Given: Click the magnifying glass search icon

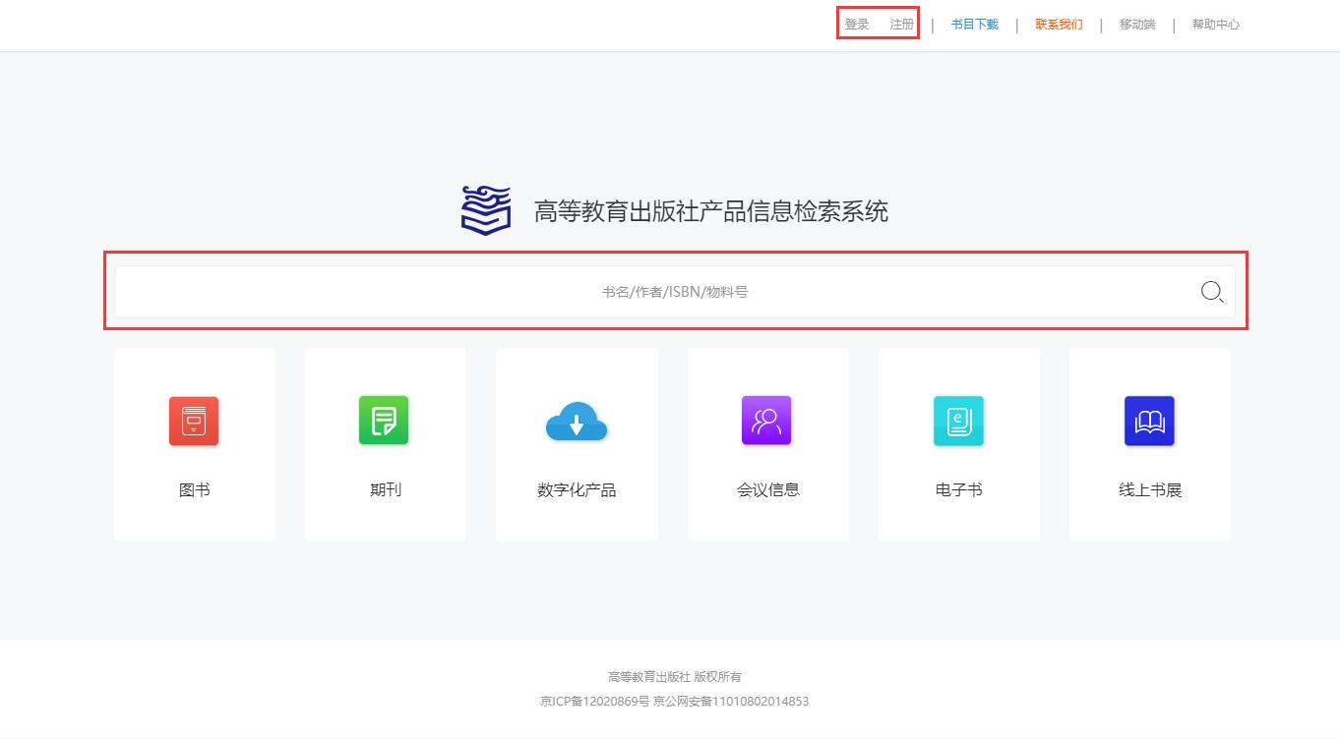Looking at the screenshot, I should [x=1212, y=291].
